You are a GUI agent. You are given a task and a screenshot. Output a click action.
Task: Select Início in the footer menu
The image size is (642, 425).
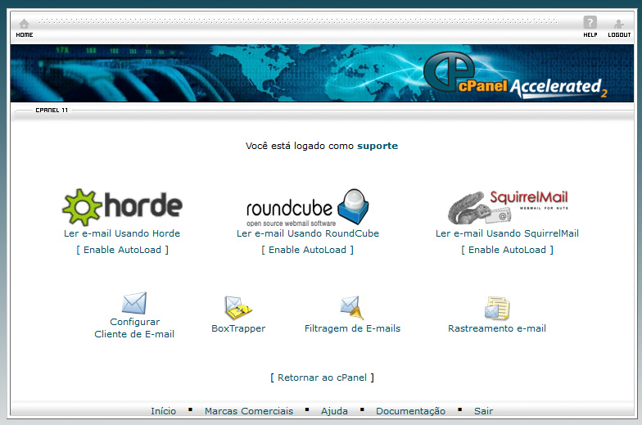tap(163, 411)
